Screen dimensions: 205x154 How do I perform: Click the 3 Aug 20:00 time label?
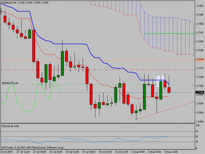click(154, 152)
